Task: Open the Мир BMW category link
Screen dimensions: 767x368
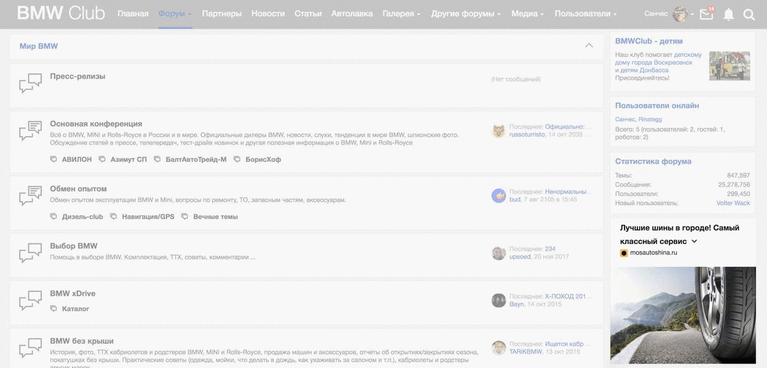Action: pos(38,46)
